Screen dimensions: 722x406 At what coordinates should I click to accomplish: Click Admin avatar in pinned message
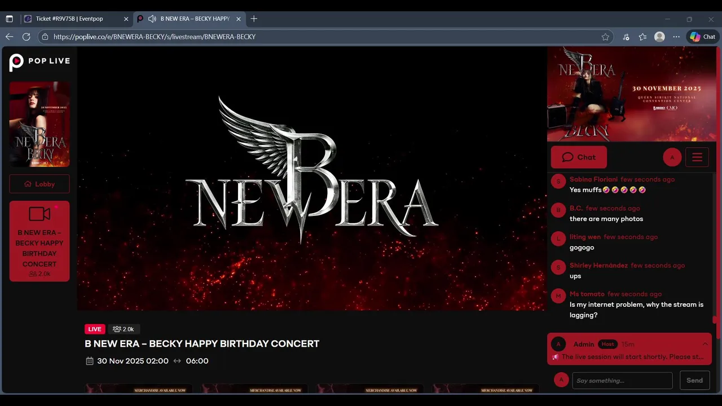pyautogui.click(x=558, y=344)
